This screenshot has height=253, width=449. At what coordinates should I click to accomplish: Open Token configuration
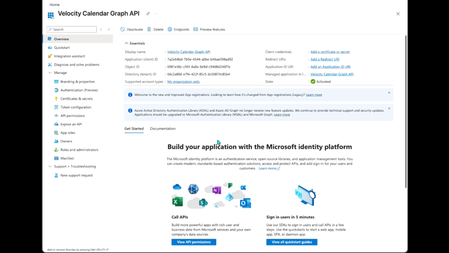coord(76,107)
